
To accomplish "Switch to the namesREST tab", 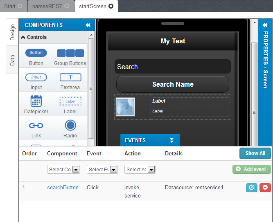I will pyautogui.click(x=51, y=6).
